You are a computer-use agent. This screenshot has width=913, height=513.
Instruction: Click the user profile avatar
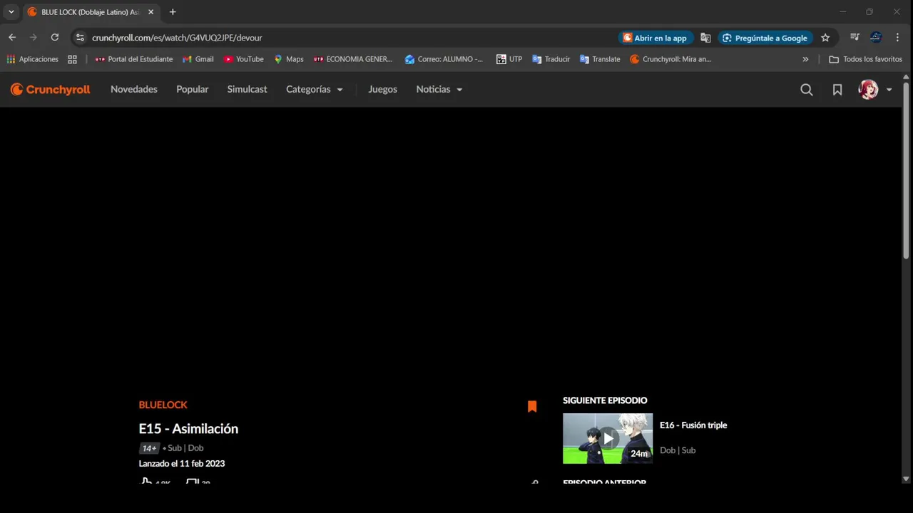tap(868, 89)
